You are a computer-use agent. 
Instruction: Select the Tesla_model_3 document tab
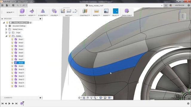tap(94, 6)
